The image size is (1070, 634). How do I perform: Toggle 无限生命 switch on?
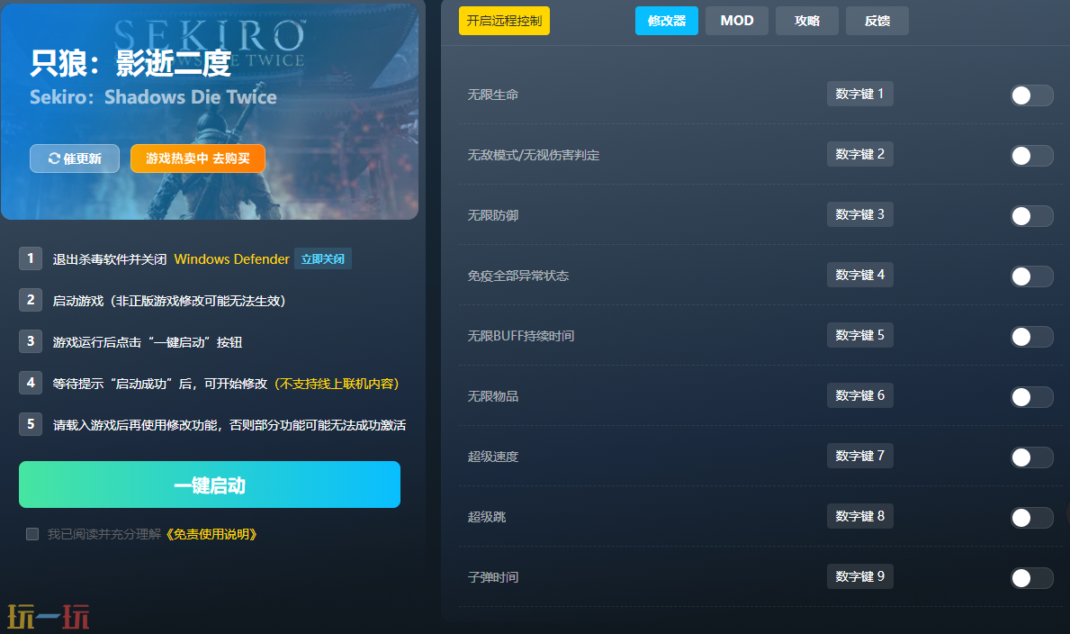1031,95
